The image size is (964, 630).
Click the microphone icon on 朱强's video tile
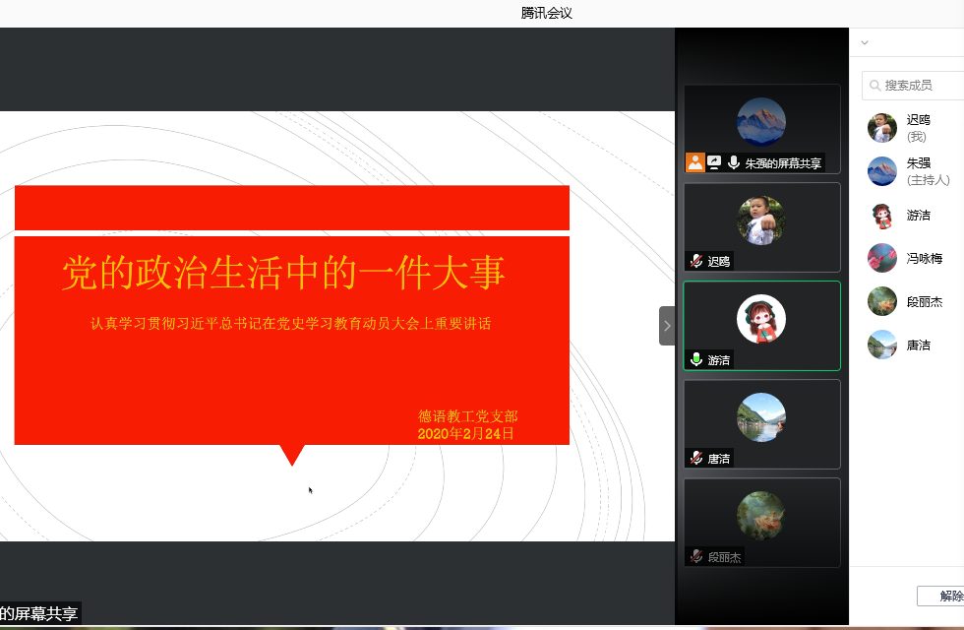(x=733, y=163)
